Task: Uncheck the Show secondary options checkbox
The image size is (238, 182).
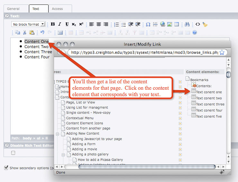Action: [6, 168]
